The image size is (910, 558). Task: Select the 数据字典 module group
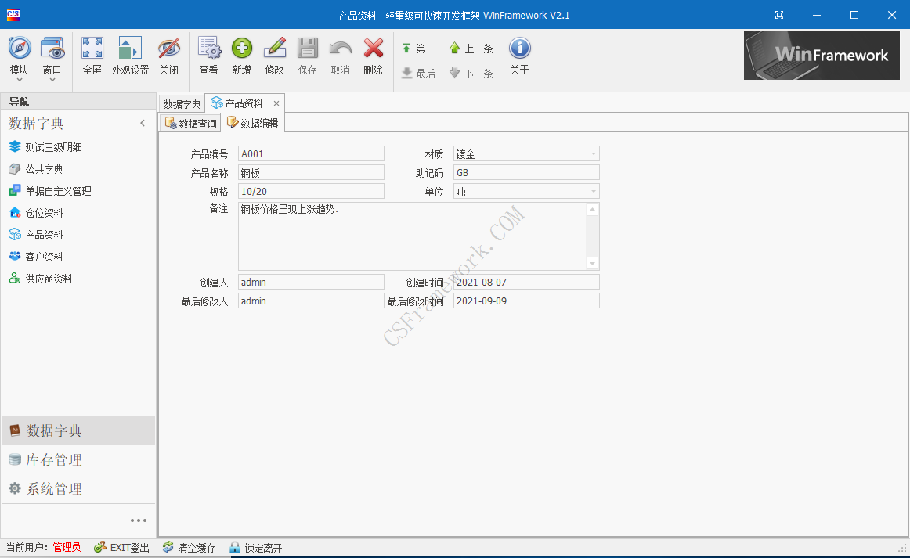click(x=78, y=430)
